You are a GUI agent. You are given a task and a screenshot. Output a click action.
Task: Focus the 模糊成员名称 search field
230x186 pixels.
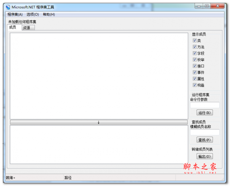point(205,132)
